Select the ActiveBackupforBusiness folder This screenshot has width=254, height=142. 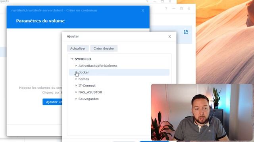[98, 66]
